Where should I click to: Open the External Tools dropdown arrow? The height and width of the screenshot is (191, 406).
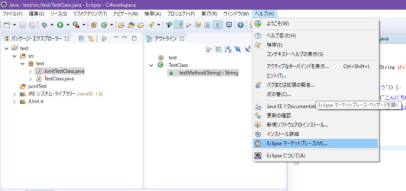[84, 25]
